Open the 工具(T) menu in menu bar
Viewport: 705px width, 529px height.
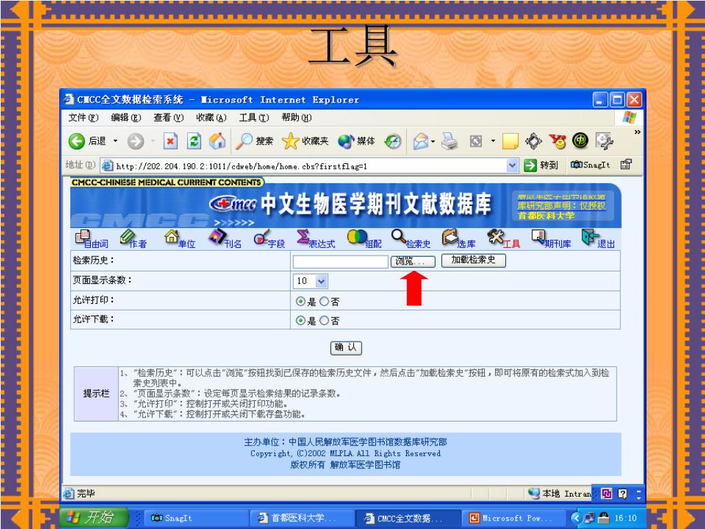[x=253, y=117]
